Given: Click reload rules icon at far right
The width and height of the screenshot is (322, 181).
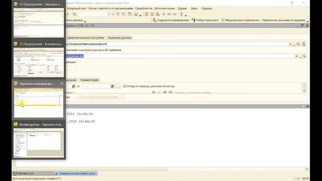Looking at the screenshot, I should (x=303, y=44).
